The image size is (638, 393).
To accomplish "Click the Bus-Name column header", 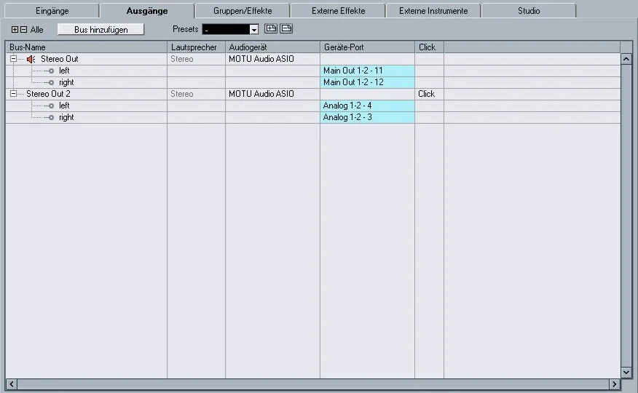I will click(86, 47).
